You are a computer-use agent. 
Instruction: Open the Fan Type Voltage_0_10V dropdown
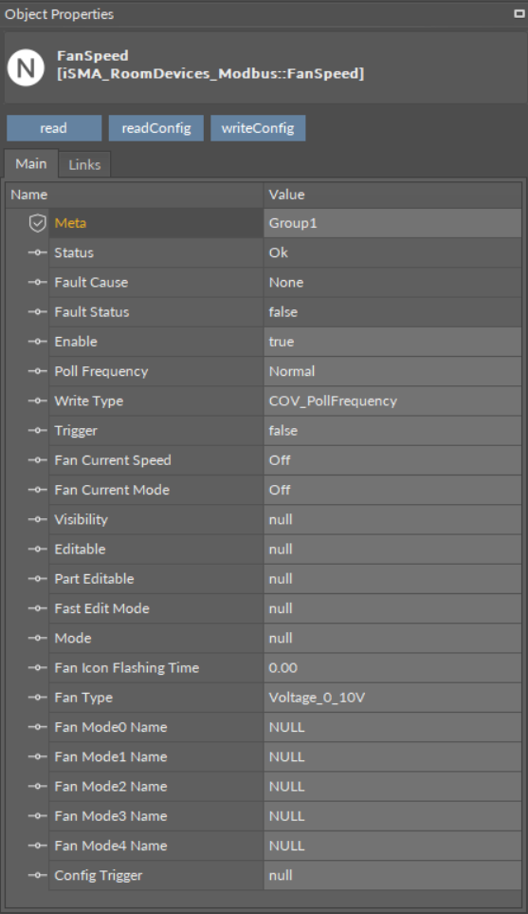[x=392, y=698]
